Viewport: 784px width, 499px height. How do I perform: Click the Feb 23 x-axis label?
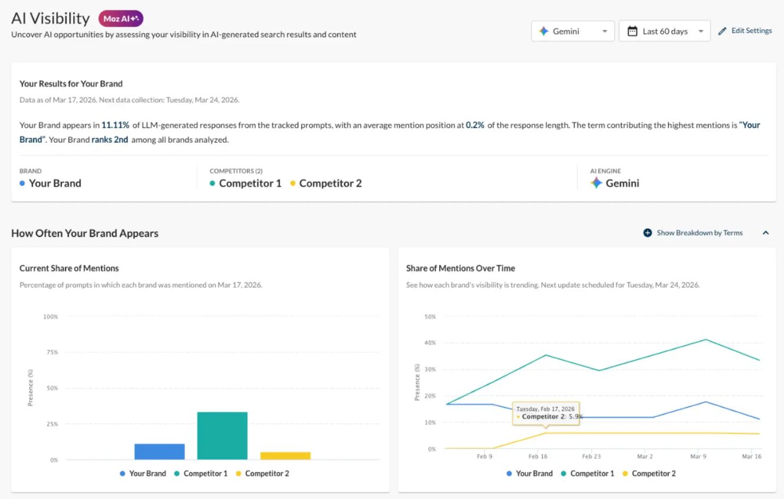(591, 457)
